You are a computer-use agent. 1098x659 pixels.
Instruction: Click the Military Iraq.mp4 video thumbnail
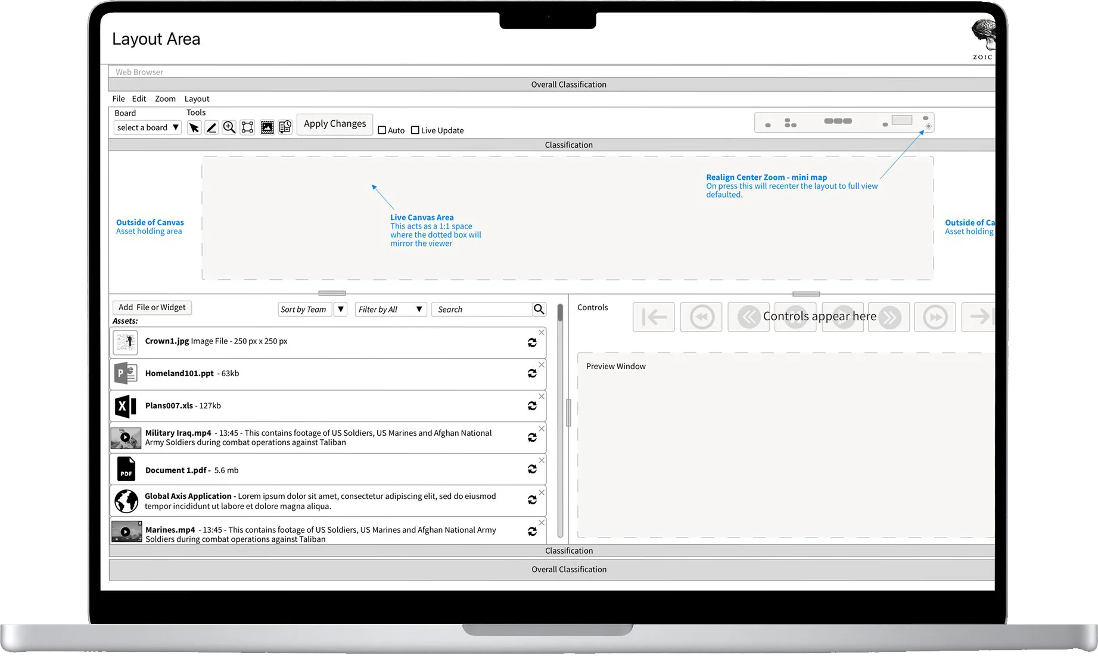coord(126,438)
